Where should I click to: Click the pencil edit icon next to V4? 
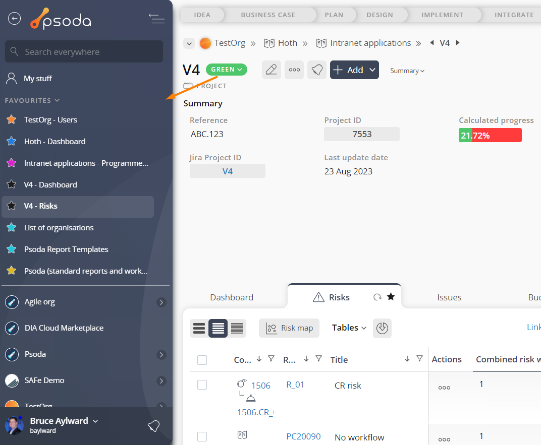[x=272, y=70]
